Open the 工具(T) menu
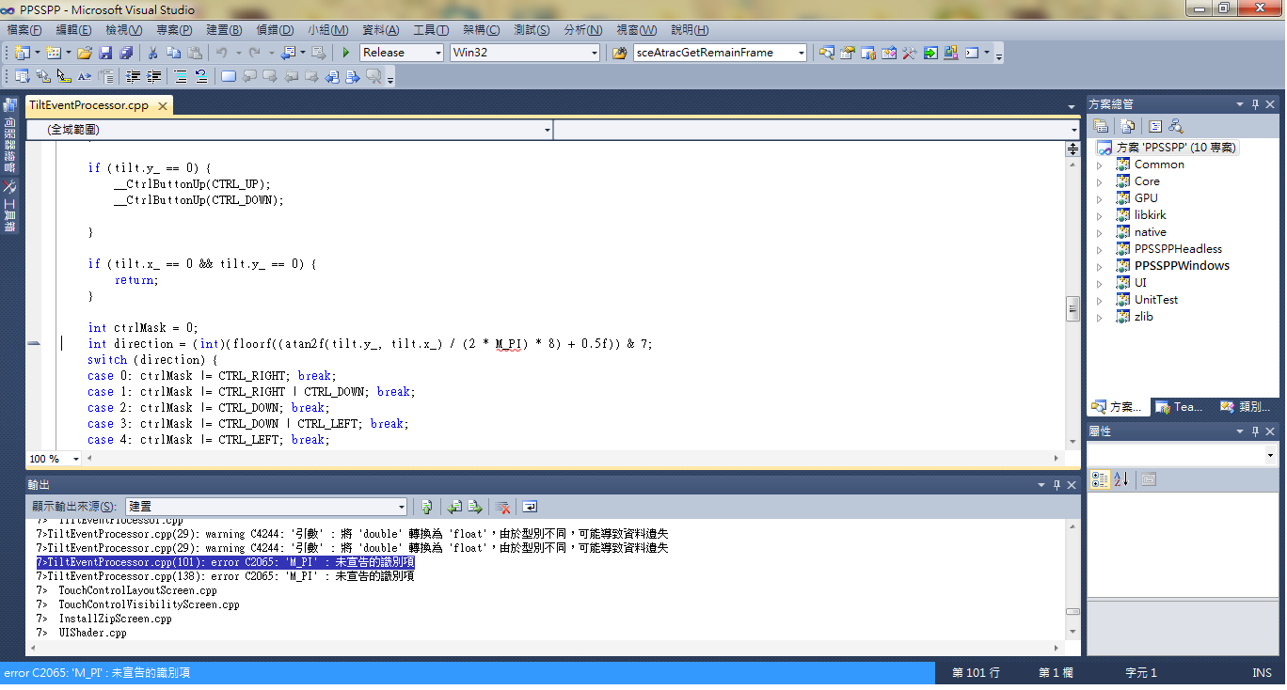This screenshot has height=690, width=1287. click(x=431, y=30)
